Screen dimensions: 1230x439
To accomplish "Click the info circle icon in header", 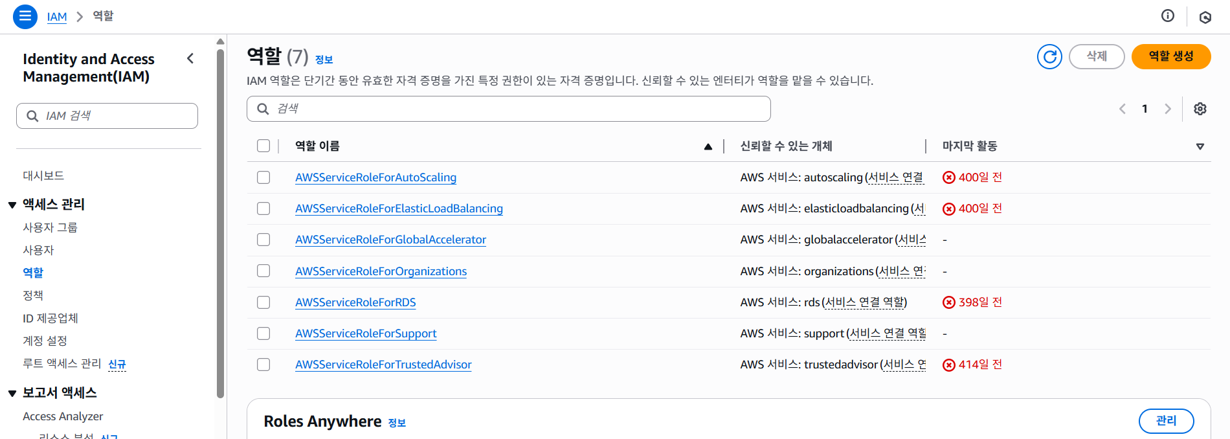I will [x=1167, y=16].
